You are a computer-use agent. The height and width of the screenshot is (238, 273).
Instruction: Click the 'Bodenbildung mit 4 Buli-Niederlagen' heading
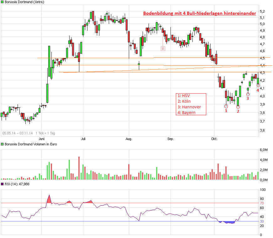[x=199, y=13]
